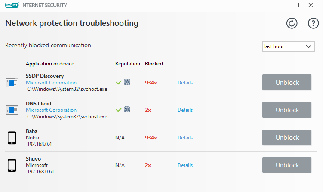Image resolution: width=323 pixels, height=192 pixels.
Task: Open Details for DNS Client
Action: click(x=185, y=110)
